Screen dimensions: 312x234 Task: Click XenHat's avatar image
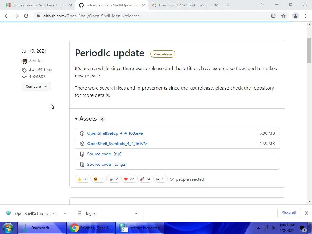pos(24,61)
